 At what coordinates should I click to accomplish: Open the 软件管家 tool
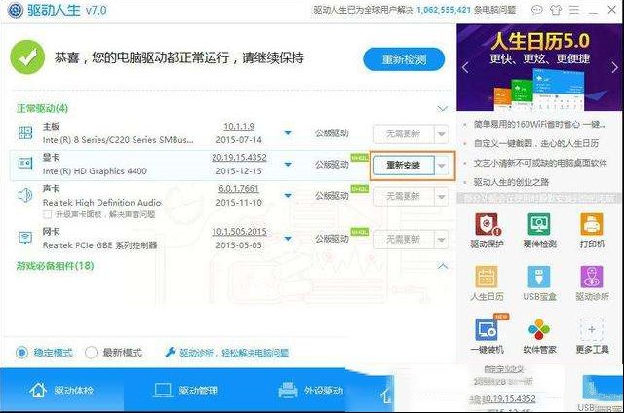point(539,335)
